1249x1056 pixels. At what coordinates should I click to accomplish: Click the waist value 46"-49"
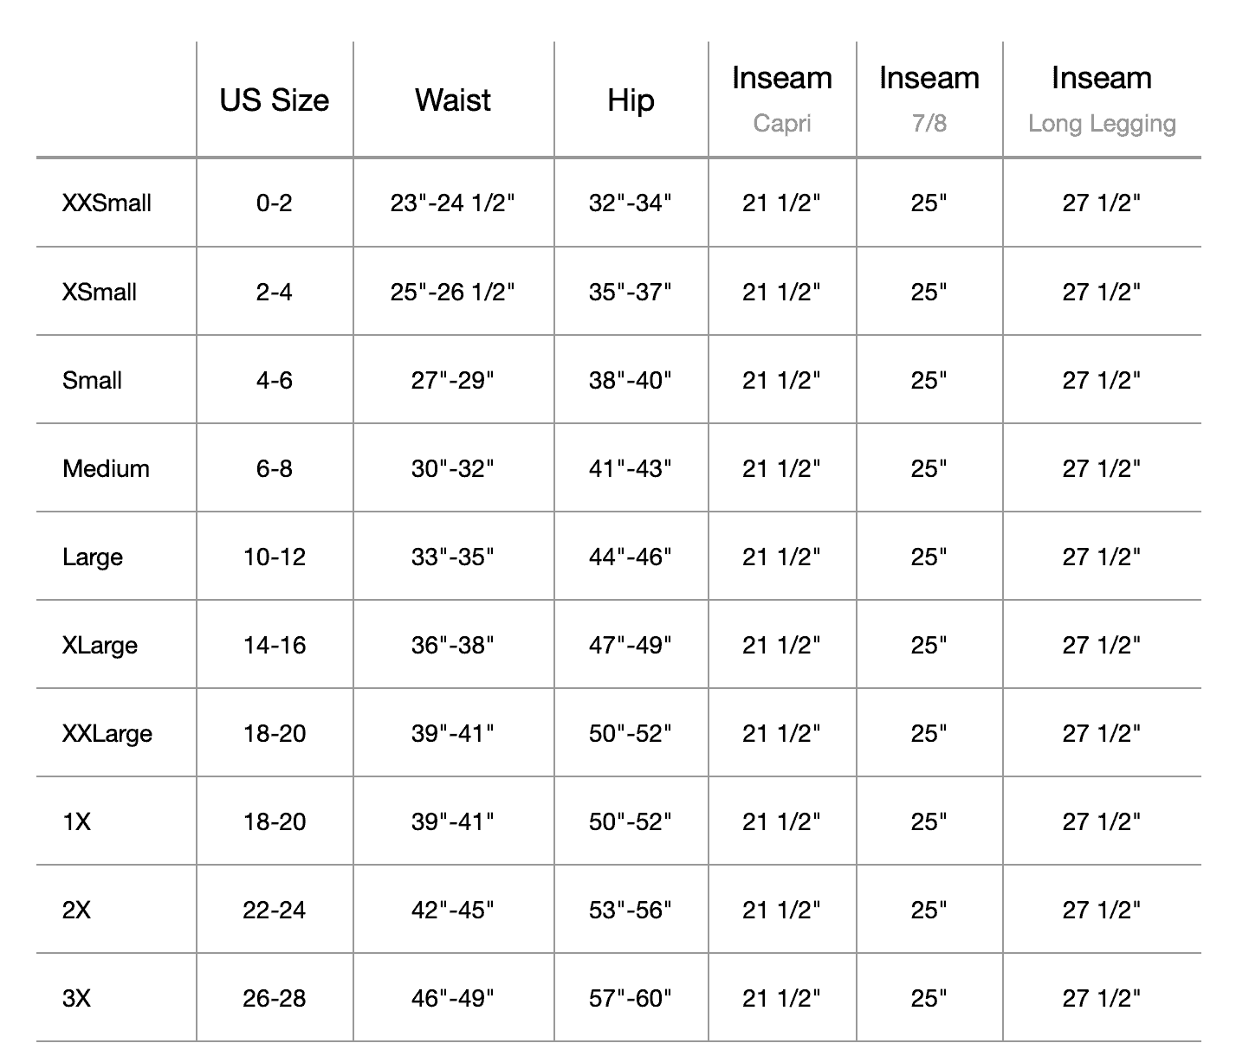(x=453, y=998)
